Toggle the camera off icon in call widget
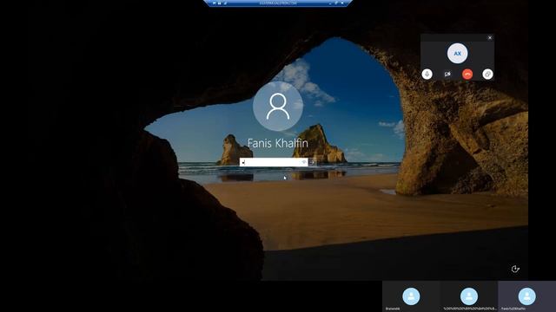This screenshot has width=556, height=312. (447, 74)
